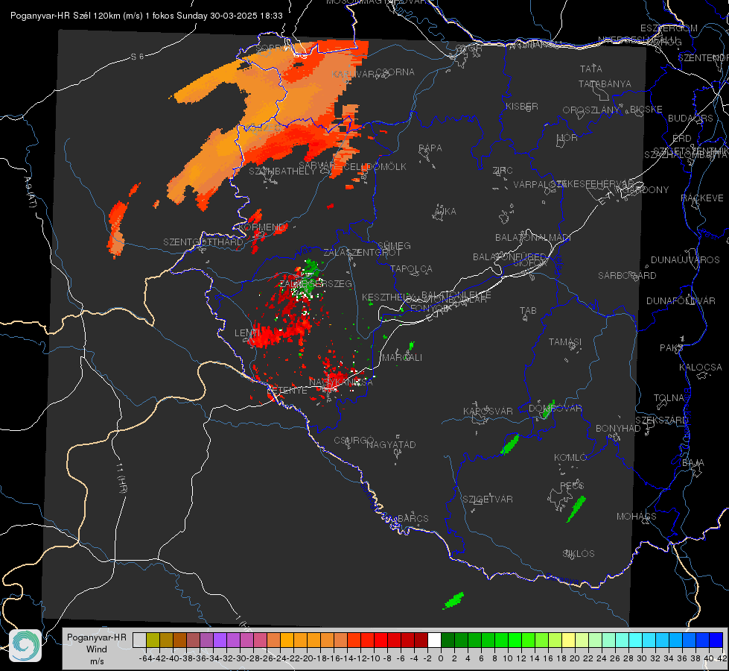Click the TAB town label
Image resolution: width=729 pixels, height=671 pixels.
coord(528,311)
